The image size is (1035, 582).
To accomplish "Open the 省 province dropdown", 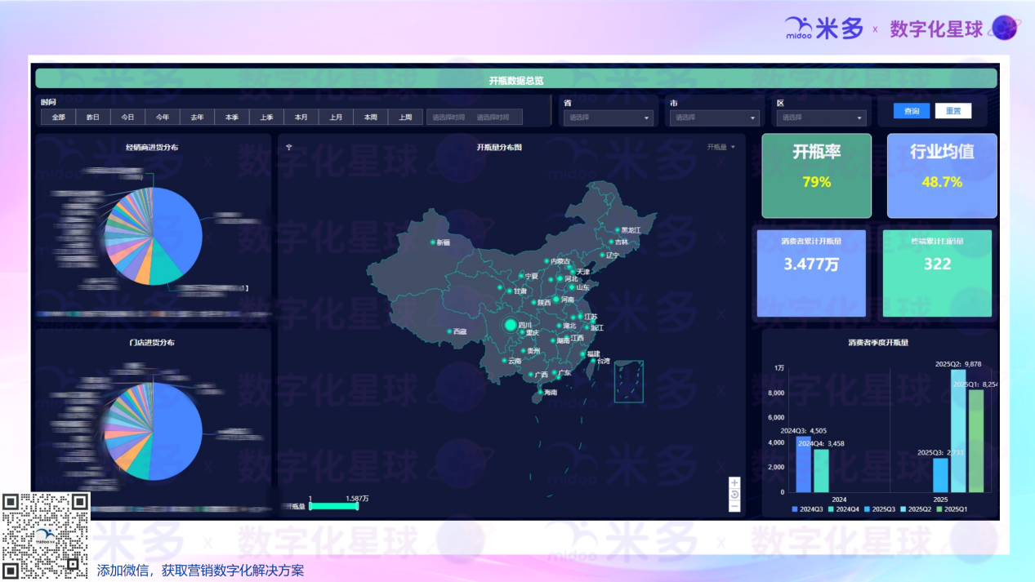I will click(x=610, y=118).
